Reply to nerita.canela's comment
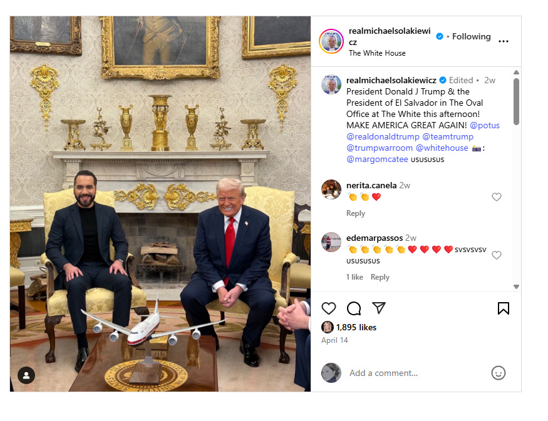The height and width of the screenshot is (421, 548). click(356, 213)
